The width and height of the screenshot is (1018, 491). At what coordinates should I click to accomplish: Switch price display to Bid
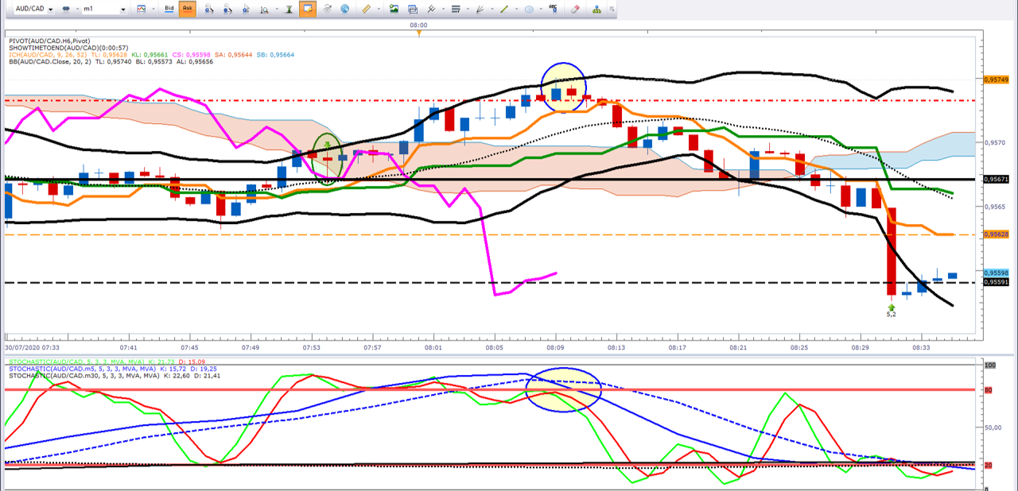pyautogui.click(x=169, y=9)
